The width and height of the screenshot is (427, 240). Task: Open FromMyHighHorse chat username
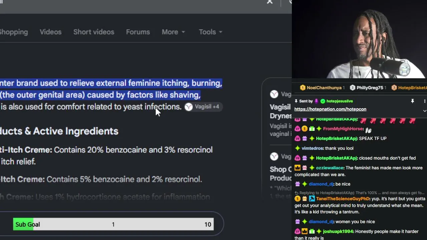tap(343, 129)
